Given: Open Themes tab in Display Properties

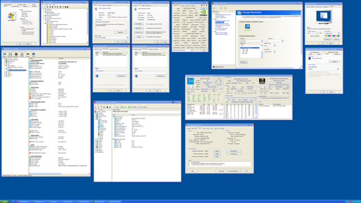Looking at the screenshot, I should pyautogui.click(x=309, y=7).
